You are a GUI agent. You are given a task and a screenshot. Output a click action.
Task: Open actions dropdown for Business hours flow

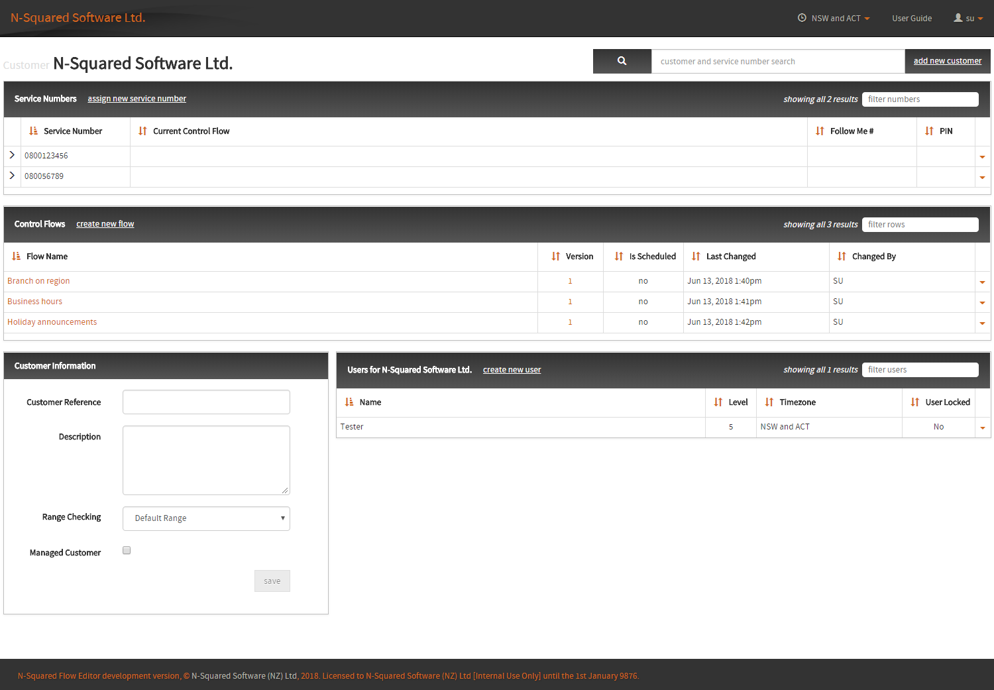pyautogui.click(x=982, y=303)
